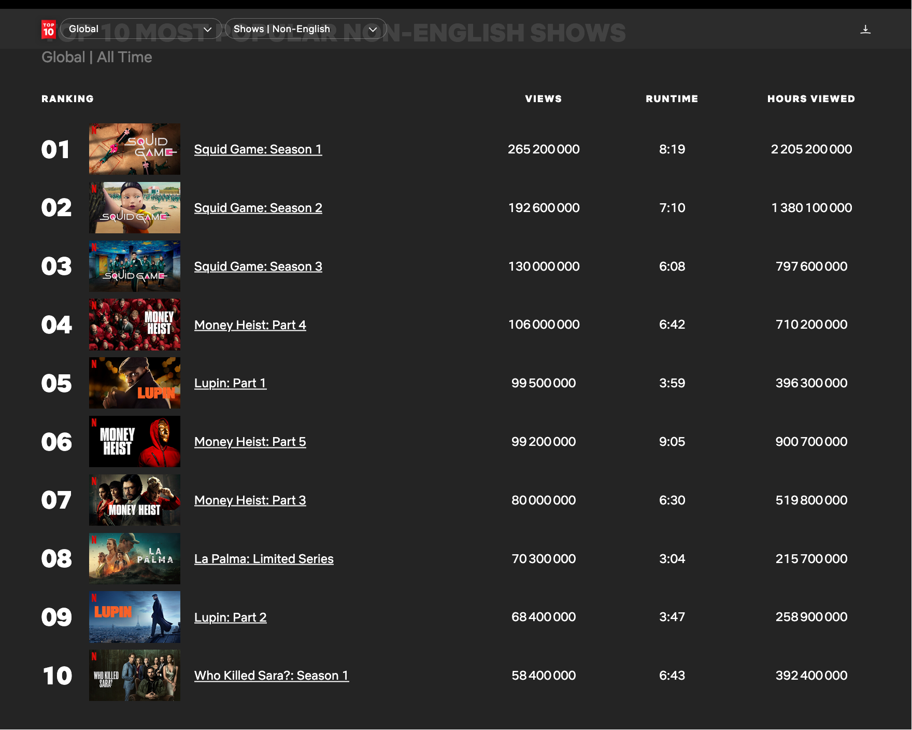Screen dimensions: 912x730
Task: Click hours viewed 519 800 000
Action: 811,500
